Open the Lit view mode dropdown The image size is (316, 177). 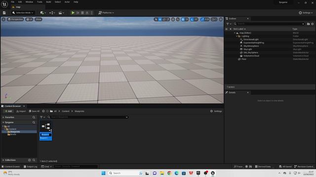tap(29, 19)
